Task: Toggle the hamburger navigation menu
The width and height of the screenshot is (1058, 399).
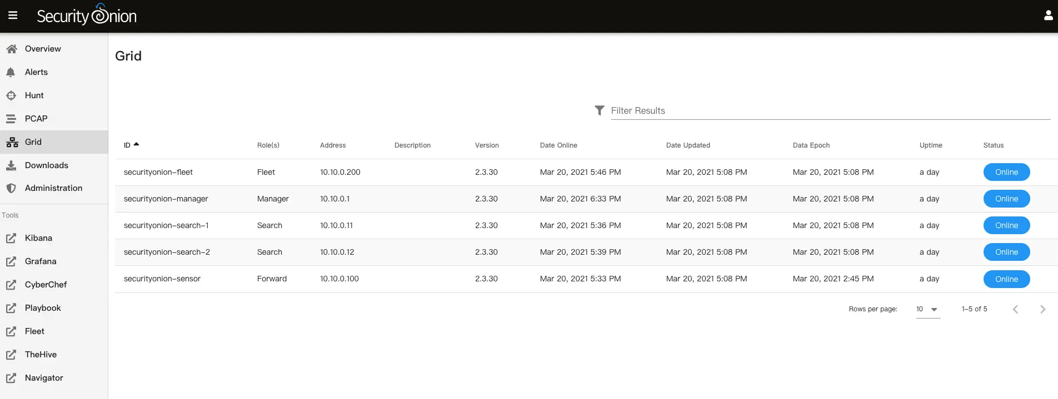Action: point(13,16)
